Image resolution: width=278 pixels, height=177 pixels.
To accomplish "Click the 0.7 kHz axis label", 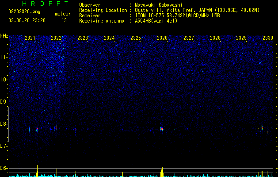I will click(4, 146).
